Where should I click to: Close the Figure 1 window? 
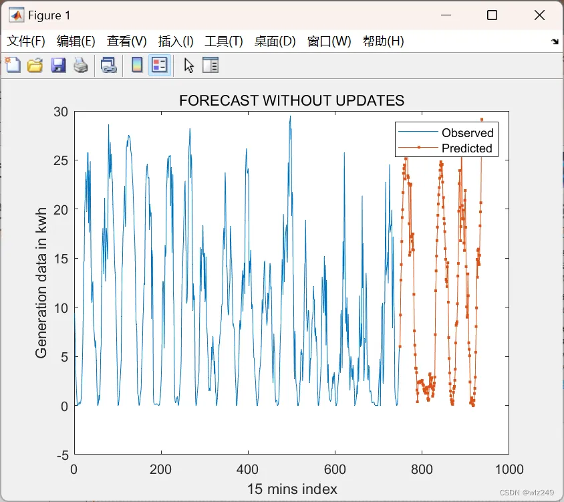pos(539,15)
